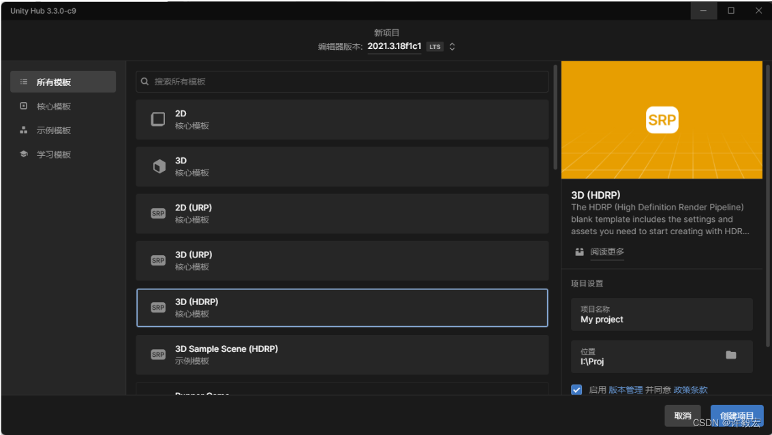Click the sample blocks icon beside 示例模板
This screenshot has width=772, height=435.
tap(24, 130)
